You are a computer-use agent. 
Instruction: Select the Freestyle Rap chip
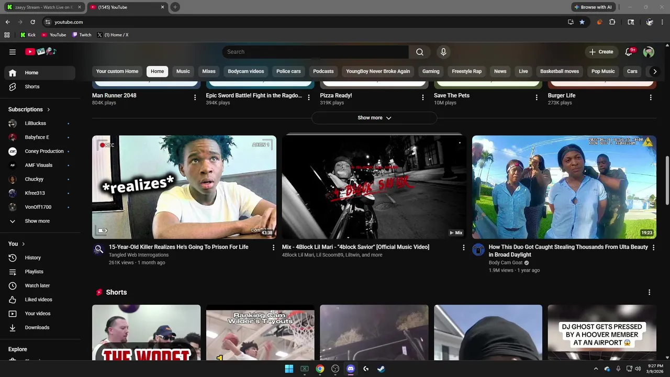click(x=467, y=71)
